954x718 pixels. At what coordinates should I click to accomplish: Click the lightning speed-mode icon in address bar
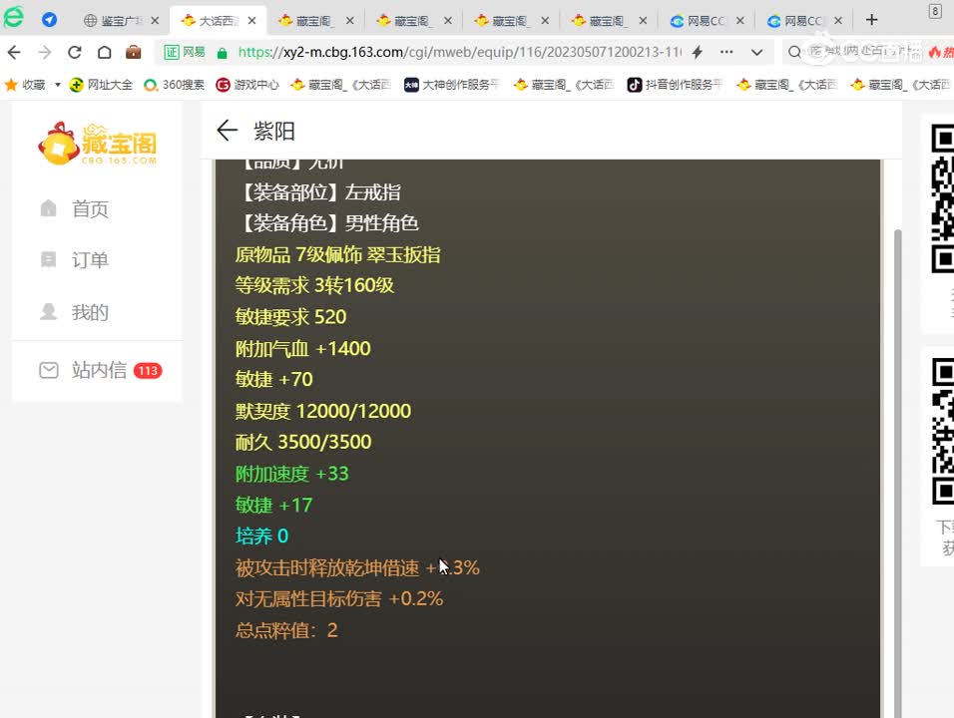click(x=698, y=52)
